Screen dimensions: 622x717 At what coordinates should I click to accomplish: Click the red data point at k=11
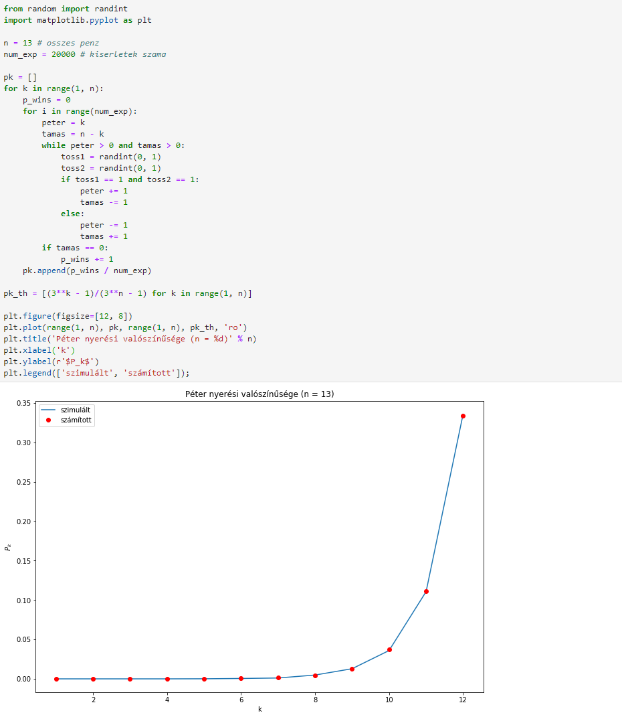click(x=426, y=592)
